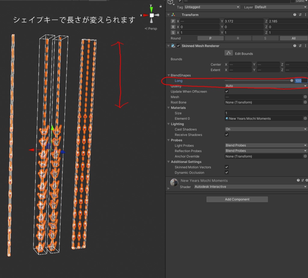
Task: Toggle Skinned Motion Vectors off
Action: 226,167
